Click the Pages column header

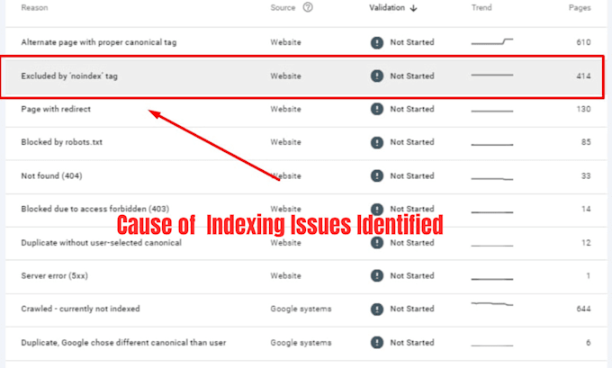tap(580, 8)
